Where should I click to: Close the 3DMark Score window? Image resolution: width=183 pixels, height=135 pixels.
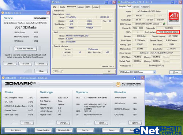pyautogui.click(x=48, y=13)
